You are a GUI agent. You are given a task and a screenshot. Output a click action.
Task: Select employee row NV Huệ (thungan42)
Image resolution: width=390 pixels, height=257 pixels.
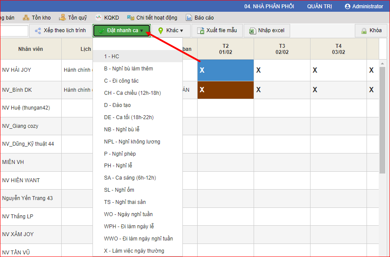26,108
